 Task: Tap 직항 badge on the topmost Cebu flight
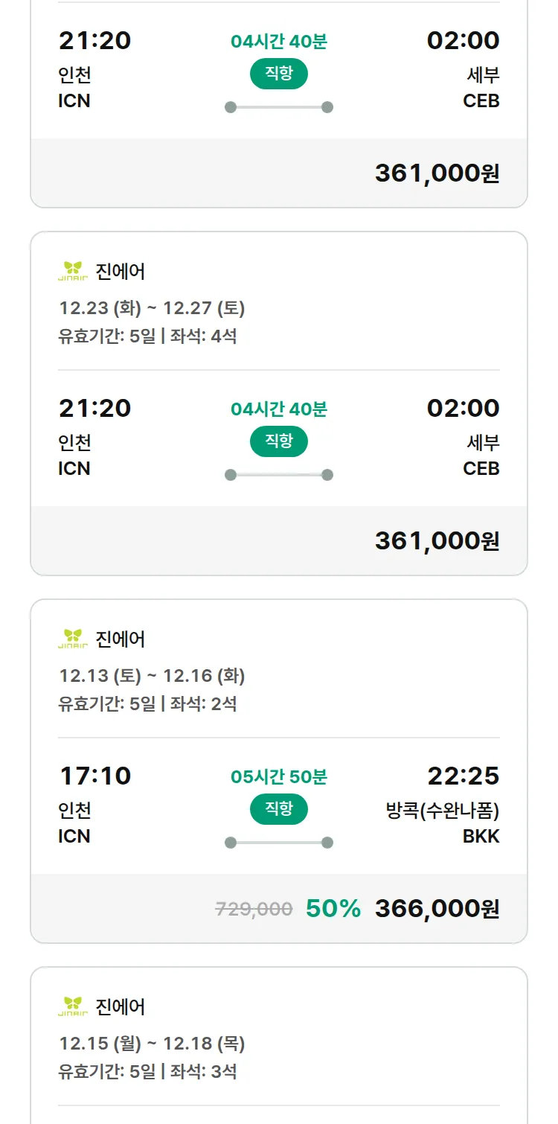pyautogui.click(x=279, y=74)
